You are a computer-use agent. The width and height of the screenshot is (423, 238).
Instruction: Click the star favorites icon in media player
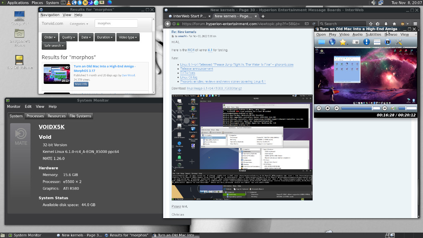[x=343, y=42]
